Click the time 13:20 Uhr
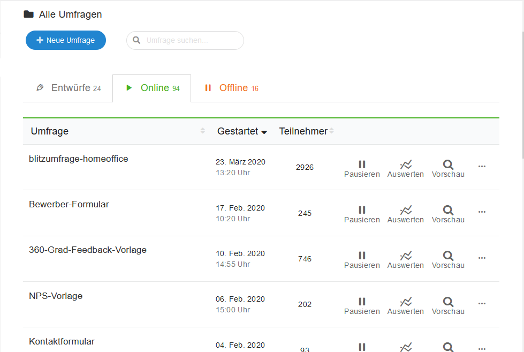 pos(233,173)
